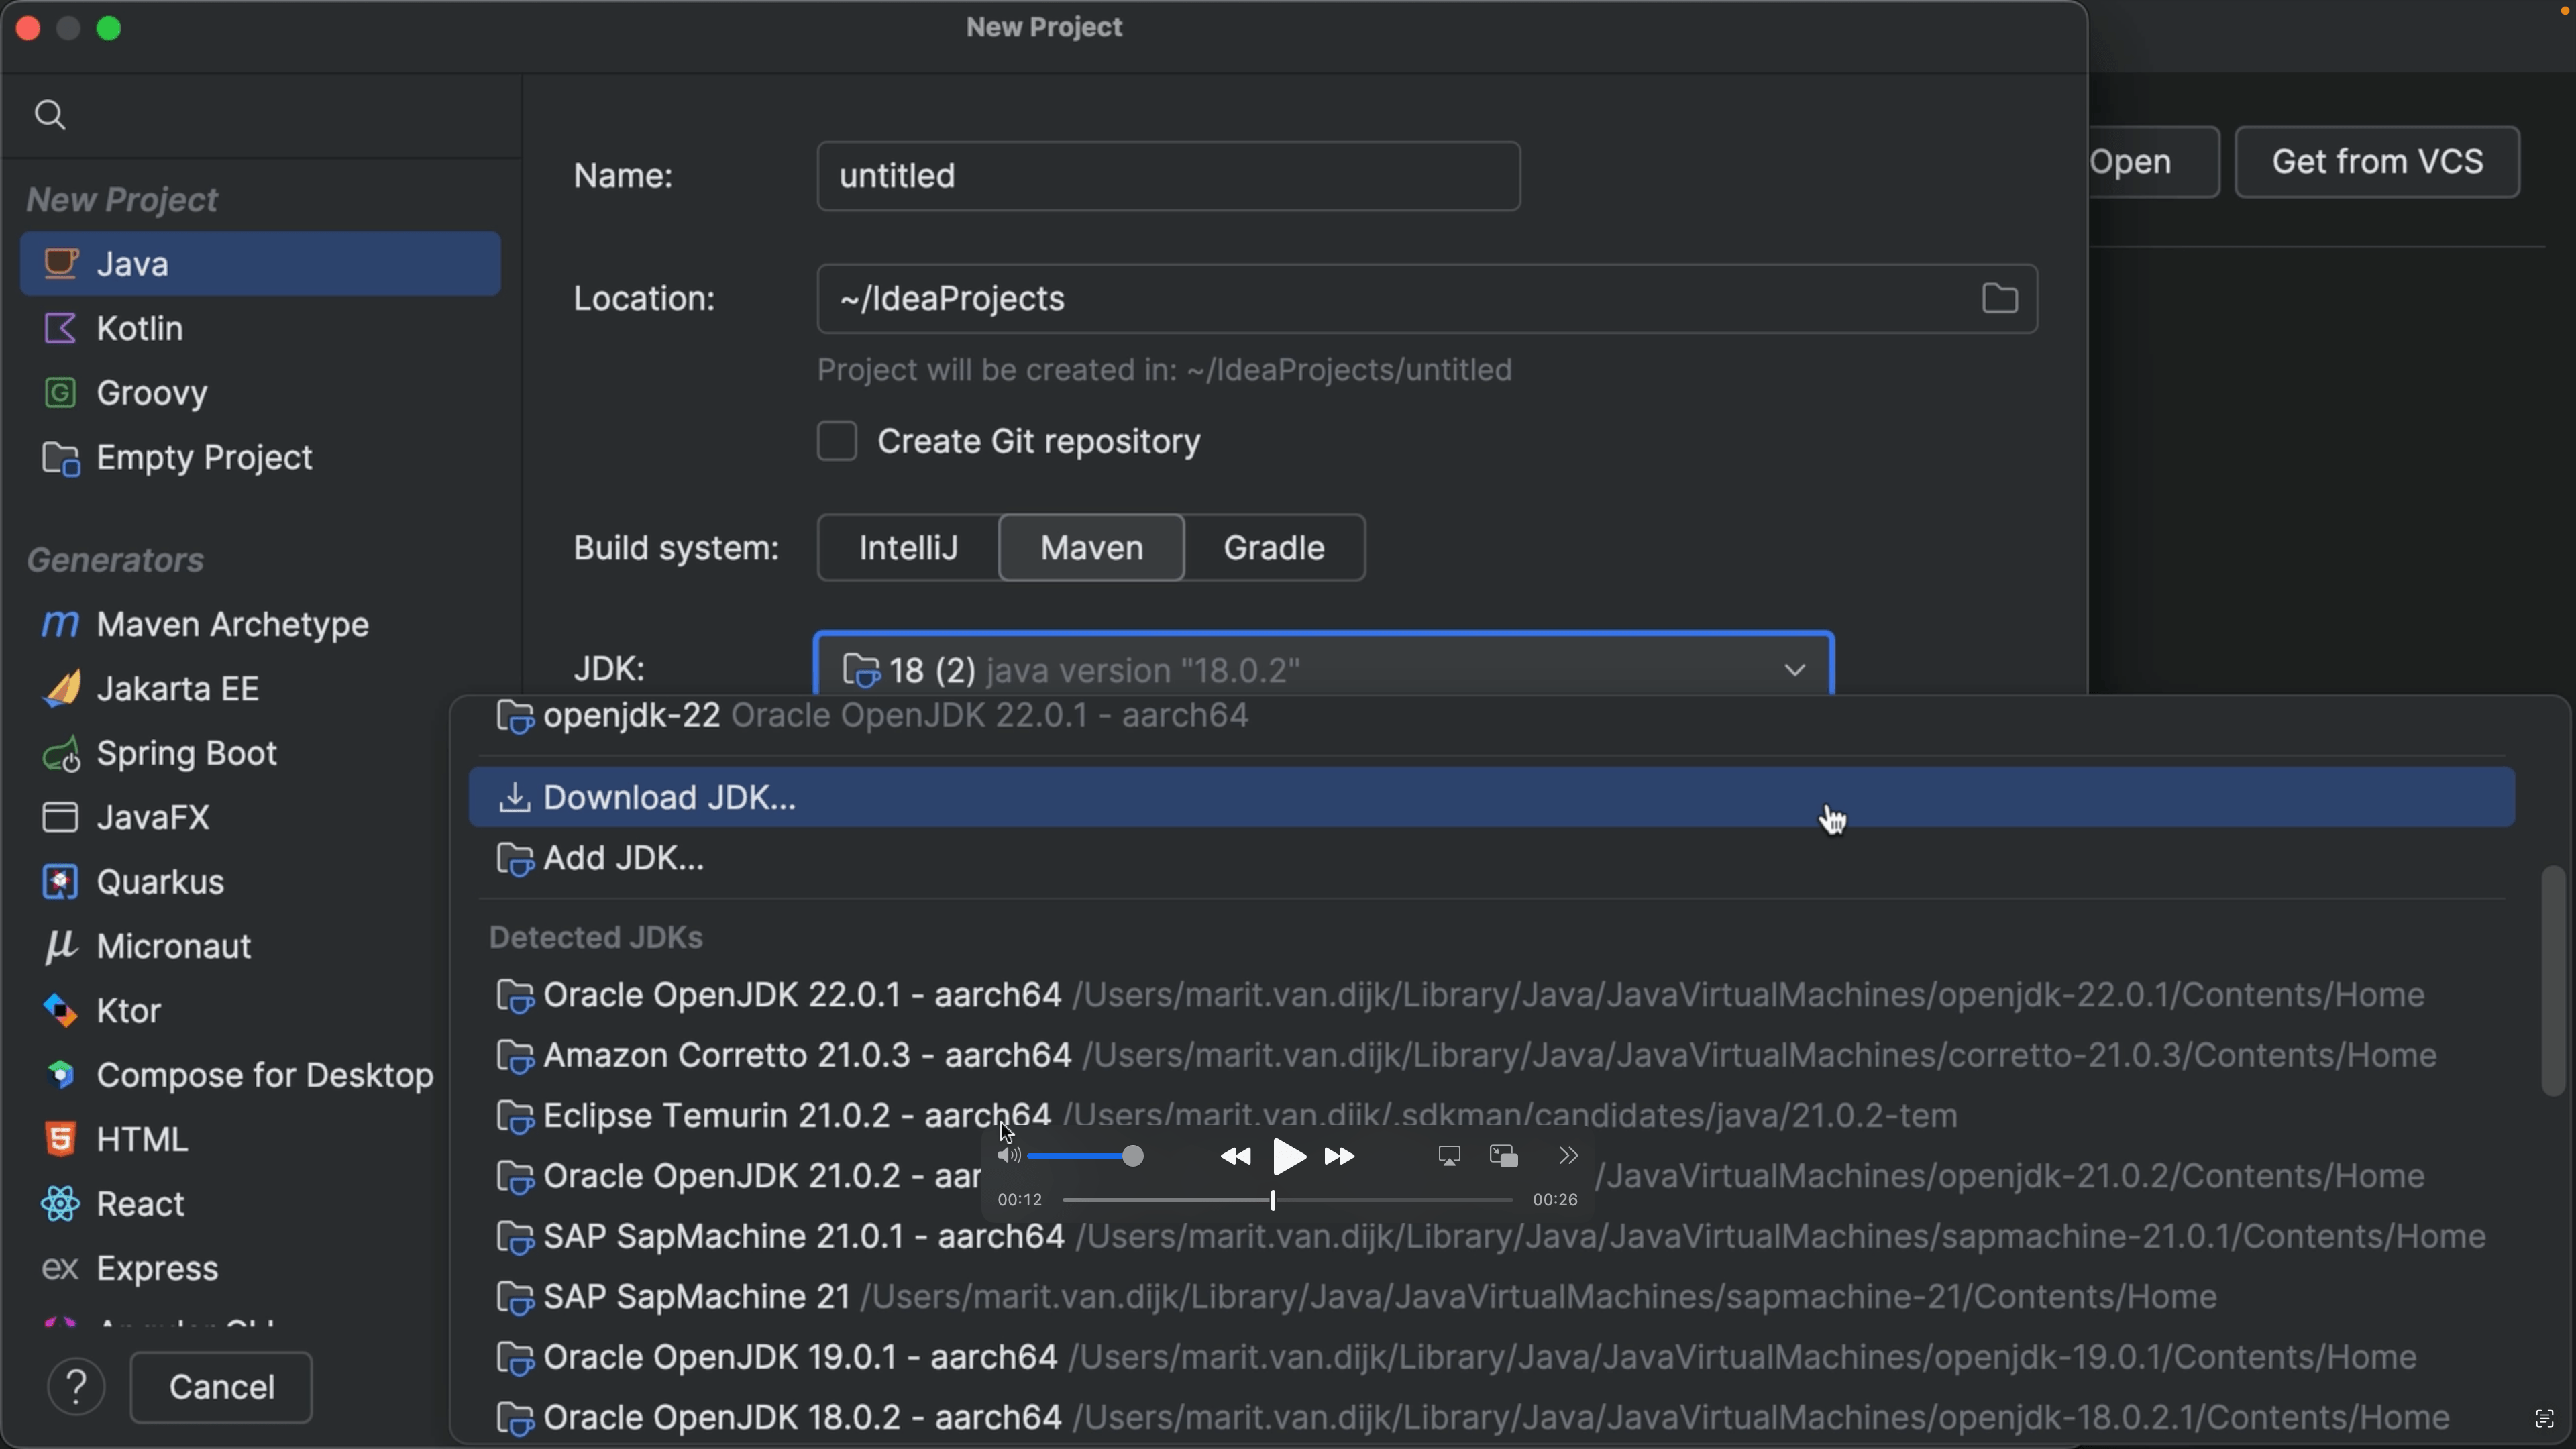Click the Name input field

(1168, 176)
